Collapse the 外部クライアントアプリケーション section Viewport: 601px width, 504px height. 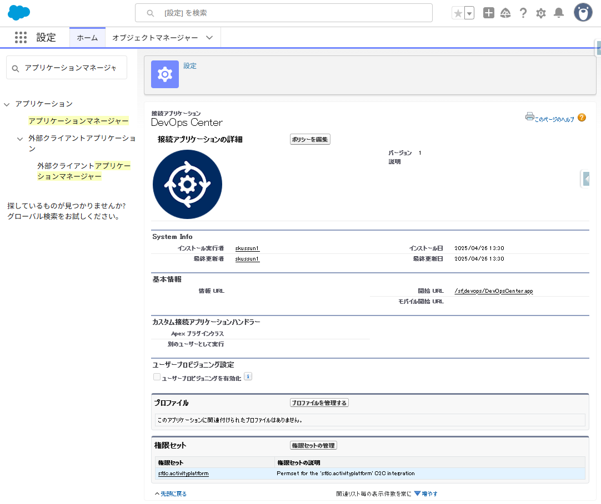20,139
